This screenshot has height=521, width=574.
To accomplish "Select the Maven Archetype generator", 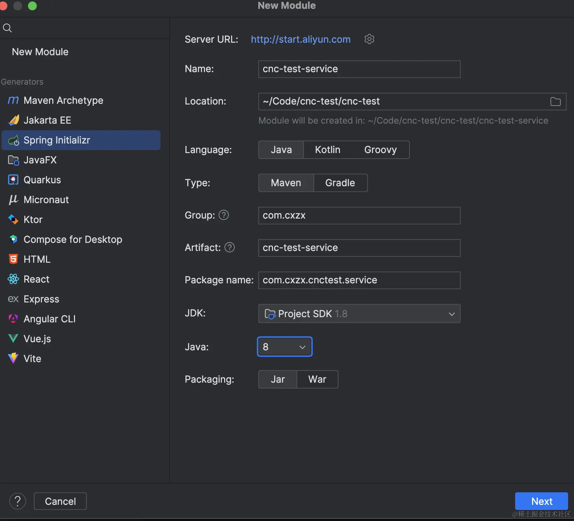I will (63, 100).
